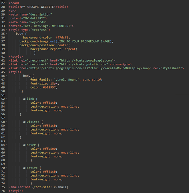Click the closing </style> tag on line 41
189x193 pixels.
pos(16,57)
